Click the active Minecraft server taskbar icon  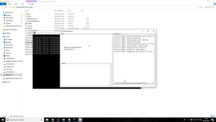coord(80,120)
